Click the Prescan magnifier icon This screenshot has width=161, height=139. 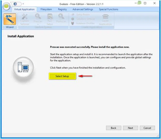point(38,16)
